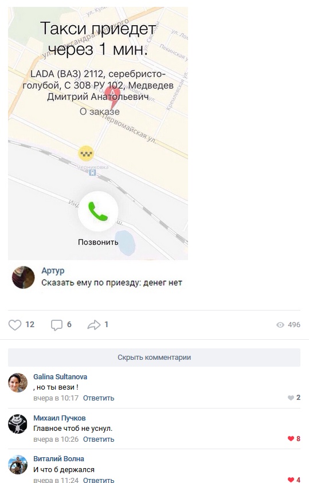Click the Черниковка station icon on map

click(92, 173)
